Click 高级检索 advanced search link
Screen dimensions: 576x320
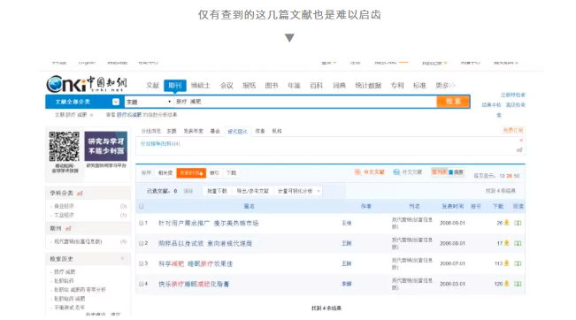[x=515, y=105]
